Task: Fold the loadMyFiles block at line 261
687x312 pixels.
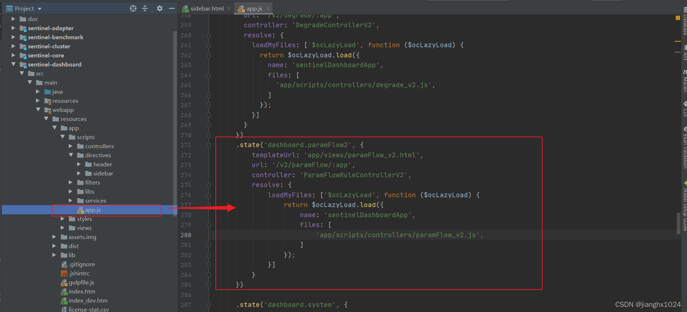Action: [209, 45]
